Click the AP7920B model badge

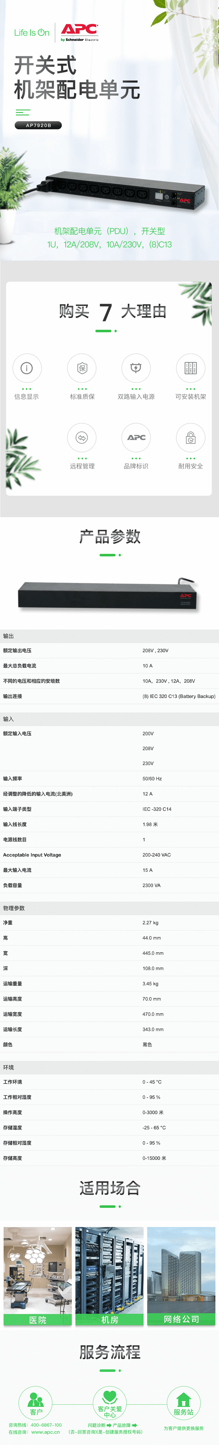click(x=38, y=126)
